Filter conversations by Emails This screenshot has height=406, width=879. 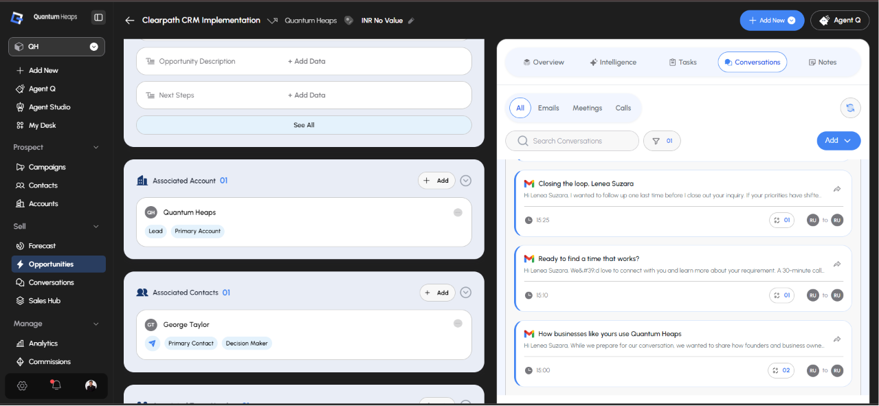pyautogui.click(x=548, y=108)
